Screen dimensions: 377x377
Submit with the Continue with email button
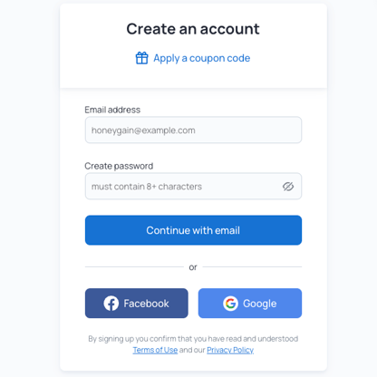193,230
